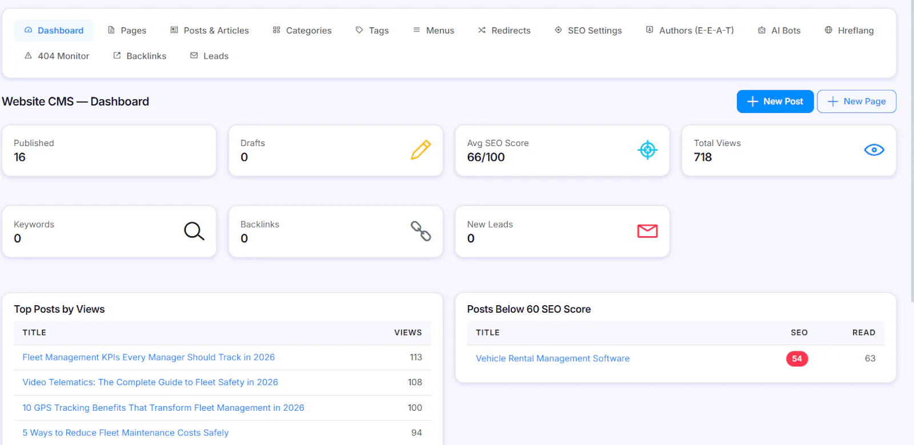Viewport: 914px width, 445px height.
Task: Click the Keywords magnifier icon
Action: coord(194,231)
